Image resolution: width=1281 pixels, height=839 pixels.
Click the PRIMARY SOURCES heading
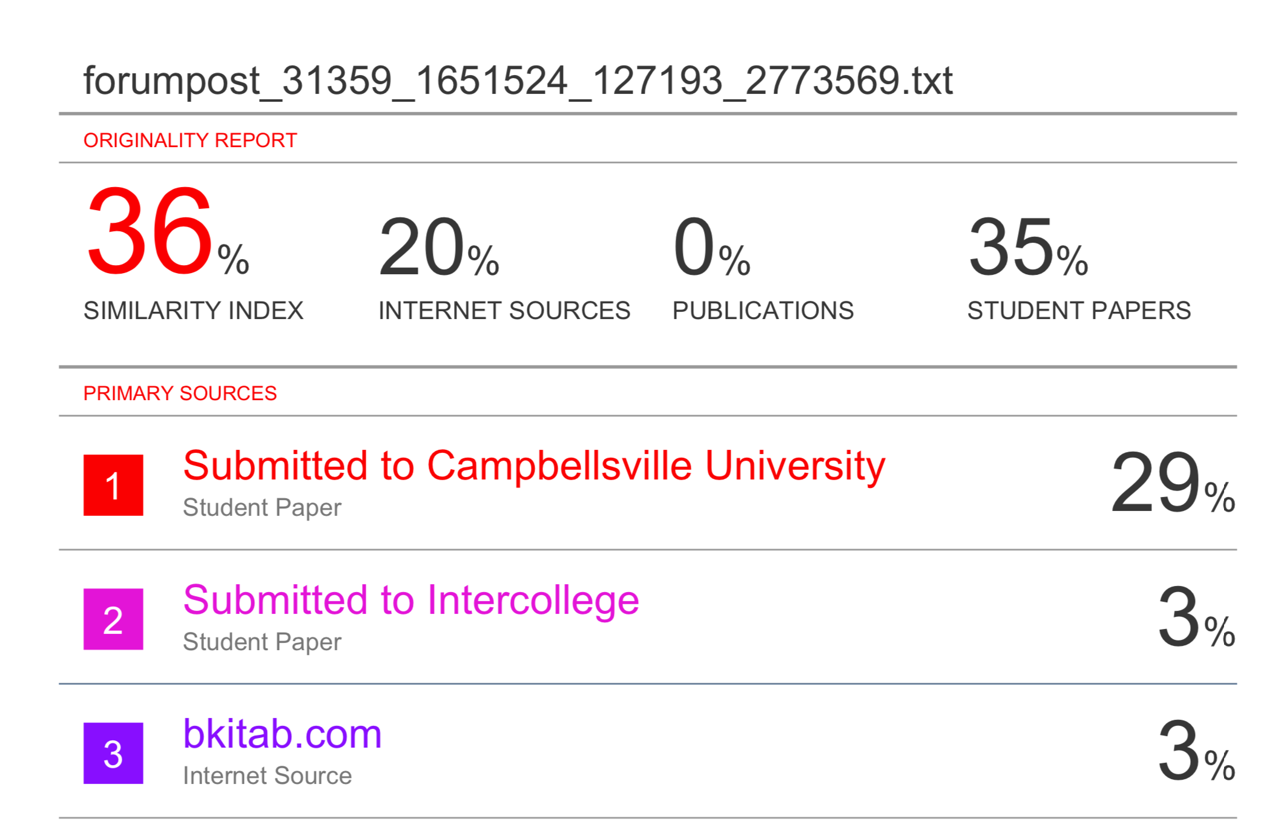coord(180,393)
